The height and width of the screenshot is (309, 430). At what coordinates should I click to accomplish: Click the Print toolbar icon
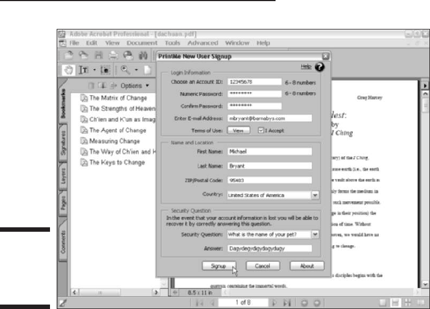(x=113, y=56)
